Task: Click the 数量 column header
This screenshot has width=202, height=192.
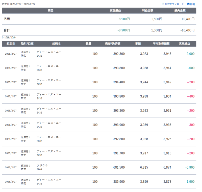Action: coord(88,44)
